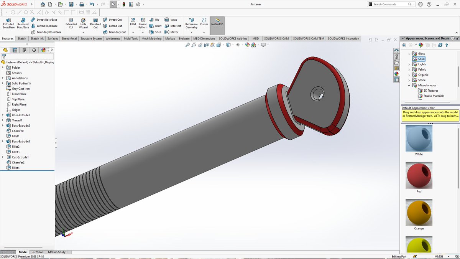The image size is (460, 259).
Task: Switch to the 3D Views tab
Action: (x=38, y=252)
